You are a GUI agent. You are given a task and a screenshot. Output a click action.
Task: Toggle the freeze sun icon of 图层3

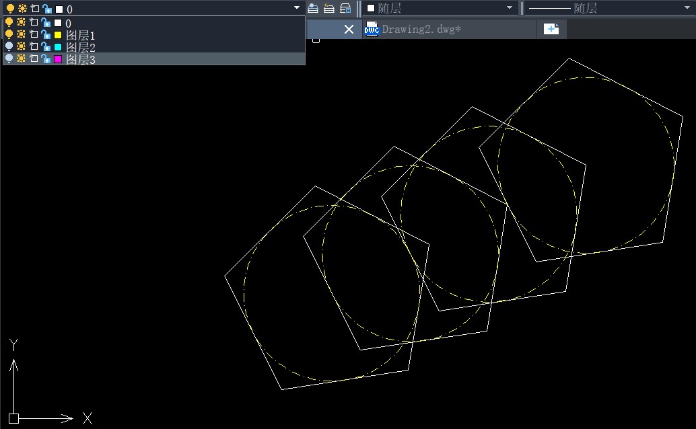(x=22, y=58)
